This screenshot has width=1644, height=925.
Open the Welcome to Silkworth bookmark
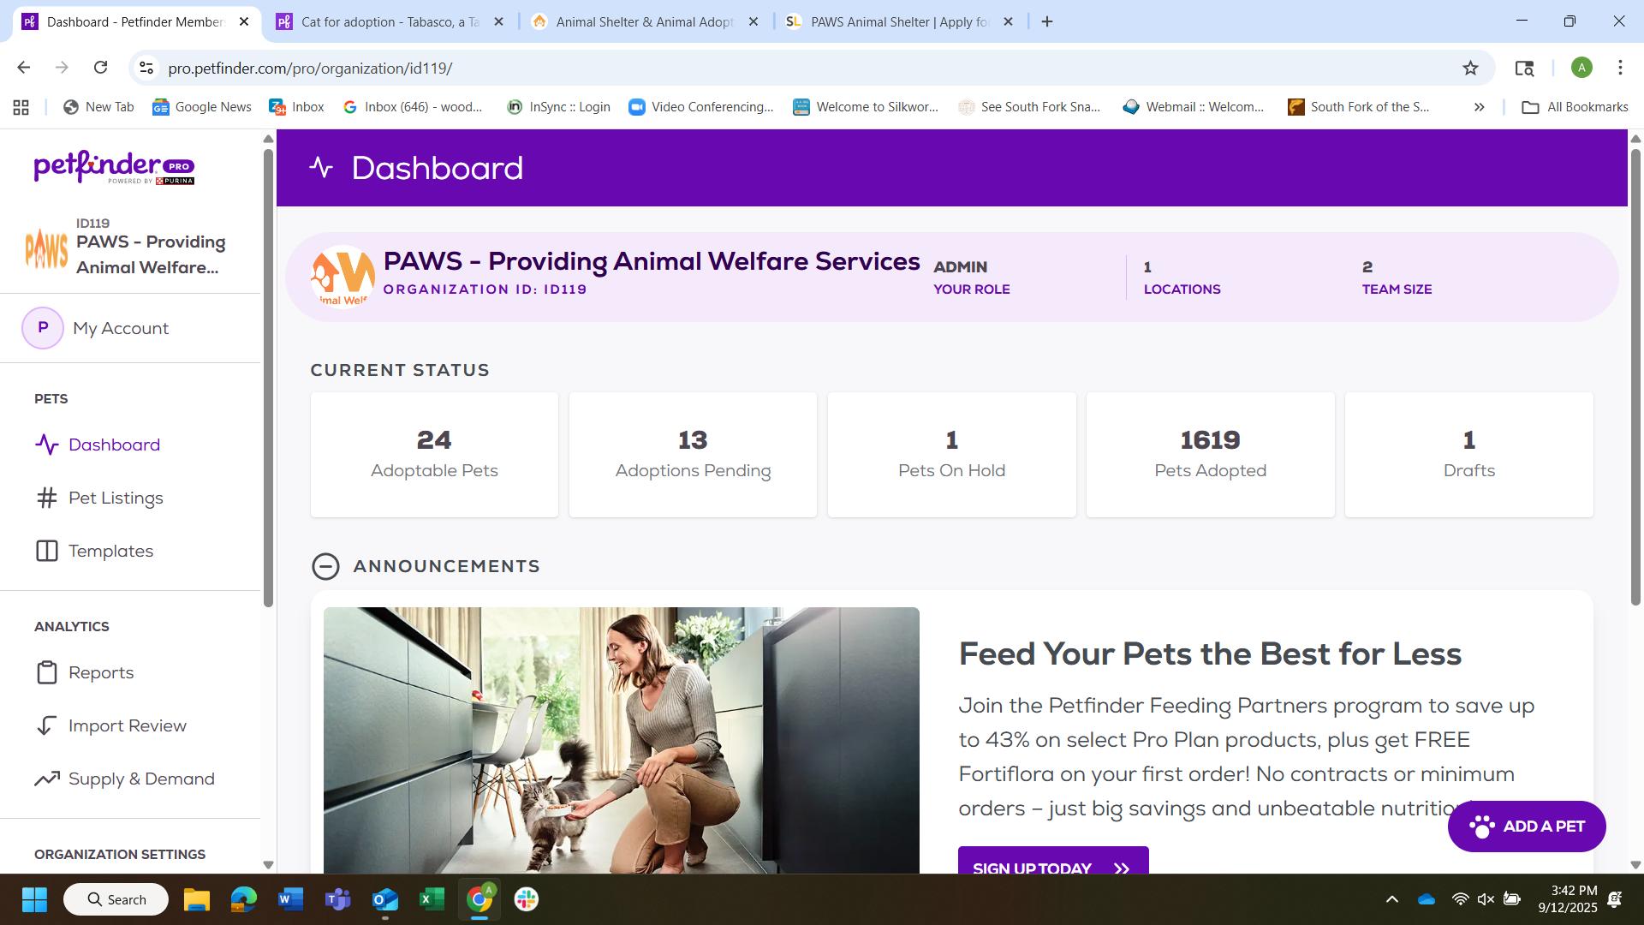pyautogui.click(x=866, y=107)
